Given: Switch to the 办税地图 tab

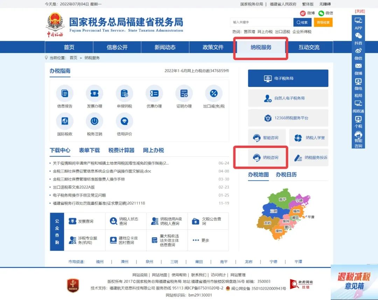Looking at the screenshot, I should click(x=258, y=175).
